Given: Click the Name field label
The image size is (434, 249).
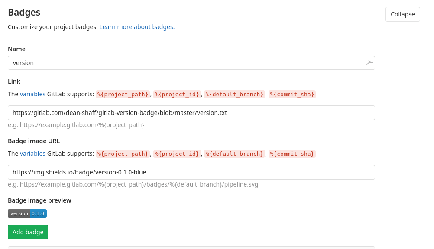Looking at the screenshot, I should [16, 49].
